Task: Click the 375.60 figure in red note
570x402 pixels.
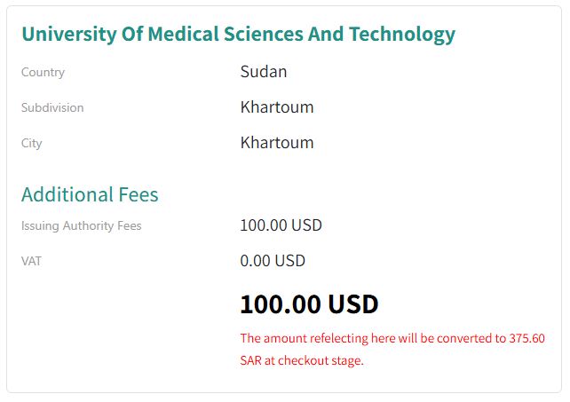Action: [527, 338]
